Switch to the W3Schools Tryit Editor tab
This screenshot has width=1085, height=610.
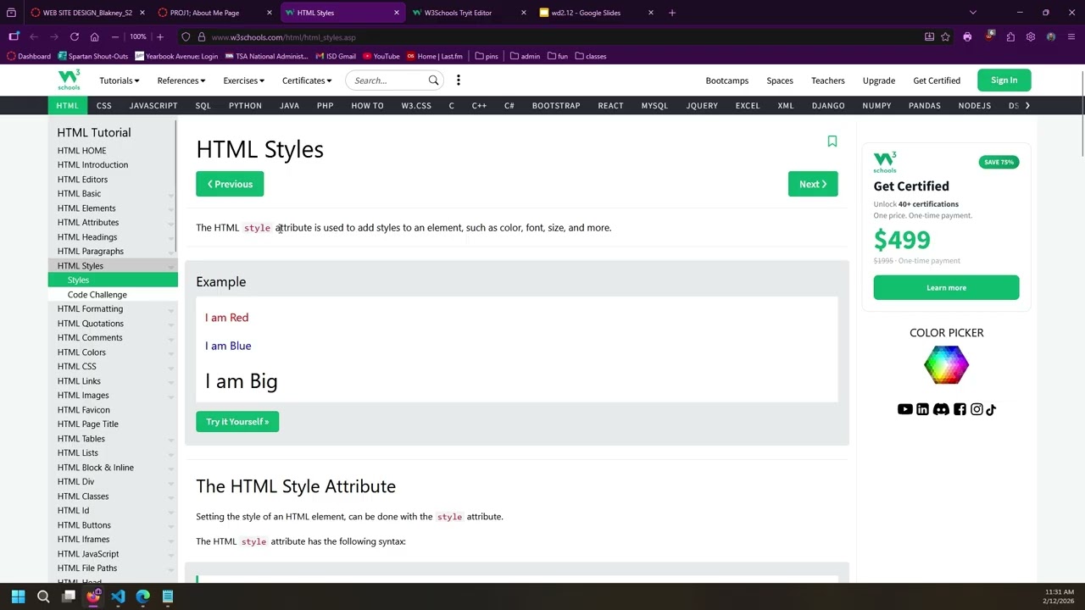click(470, 13)
